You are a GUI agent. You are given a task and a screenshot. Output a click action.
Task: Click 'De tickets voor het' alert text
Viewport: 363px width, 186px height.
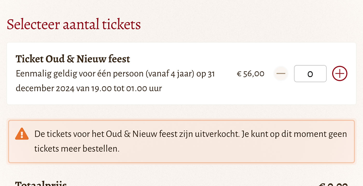69,134
